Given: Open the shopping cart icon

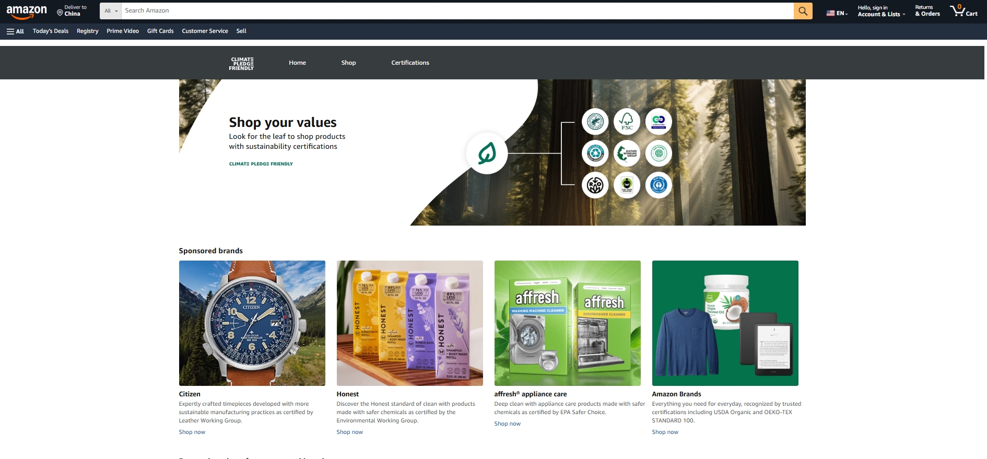Looking at the screenshot, I should click(964, 11).
